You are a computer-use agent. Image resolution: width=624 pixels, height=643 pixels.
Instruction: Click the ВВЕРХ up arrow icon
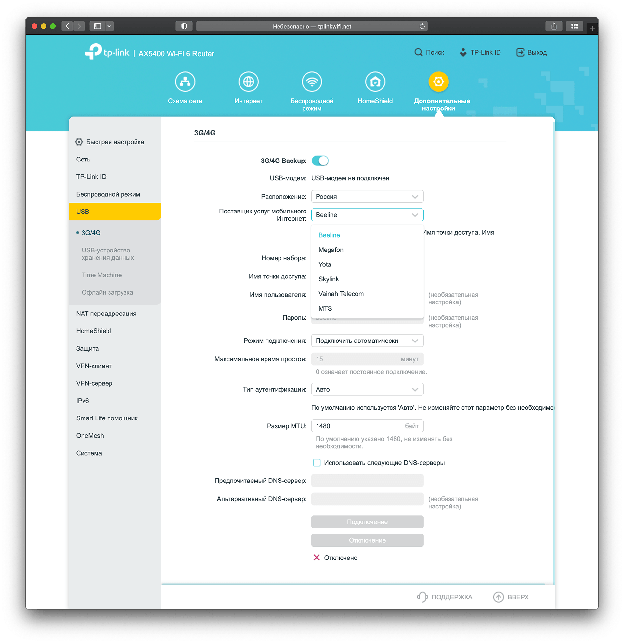tap(498, 597)
